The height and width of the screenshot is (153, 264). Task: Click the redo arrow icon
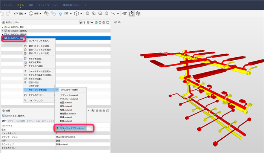tap(8, 14)
